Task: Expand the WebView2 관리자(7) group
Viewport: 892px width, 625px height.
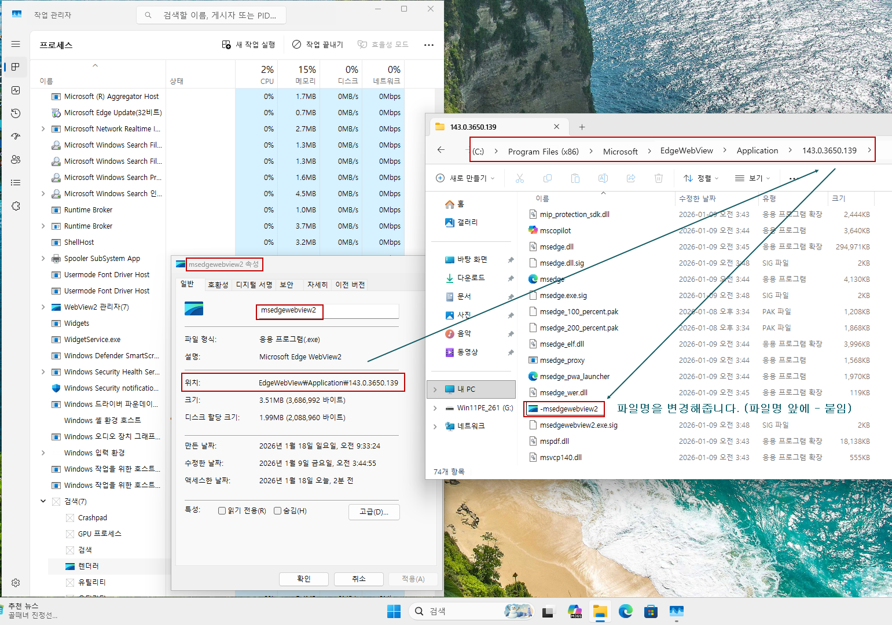Action: coord(43,307)
